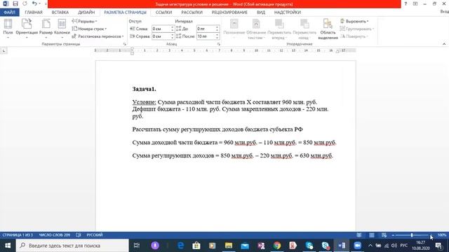449x252 pixels.
Task: Open Zoom from the taskbar
Action: [x=357, y=246]
